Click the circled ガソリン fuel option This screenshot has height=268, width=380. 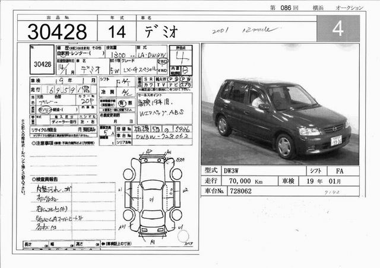point(45,110)
